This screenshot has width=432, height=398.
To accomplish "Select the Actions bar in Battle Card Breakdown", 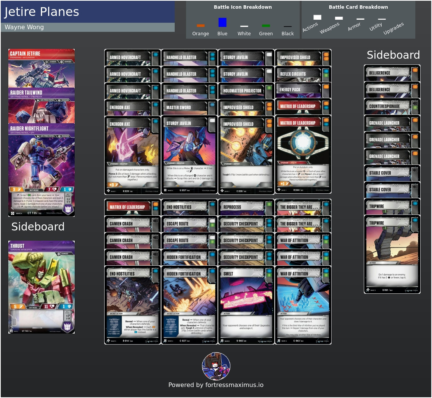I will [x=318, y=17].
